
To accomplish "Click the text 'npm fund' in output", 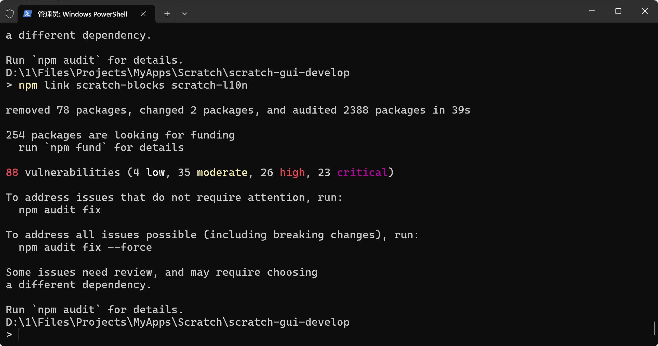I will pos(76,148).
